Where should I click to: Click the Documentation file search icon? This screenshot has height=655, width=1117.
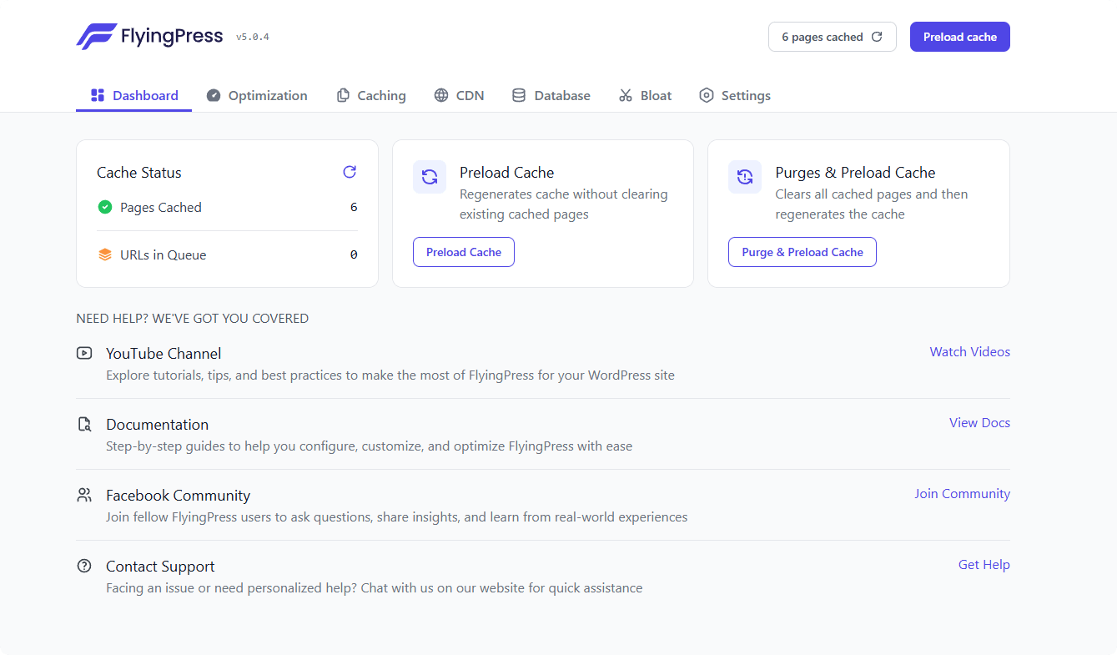tap(84, 424)
